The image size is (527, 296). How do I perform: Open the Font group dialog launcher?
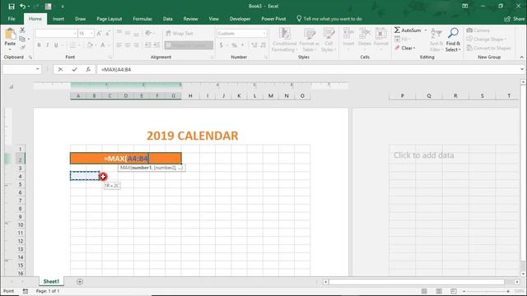(x=110, y=58)
